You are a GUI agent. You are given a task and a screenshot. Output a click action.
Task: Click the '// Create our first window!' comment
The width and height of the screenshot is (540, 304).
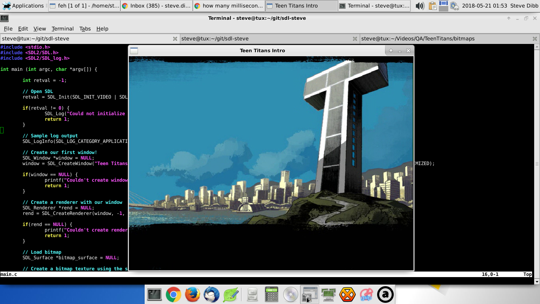pyautogui.click(x=60, y=152)
